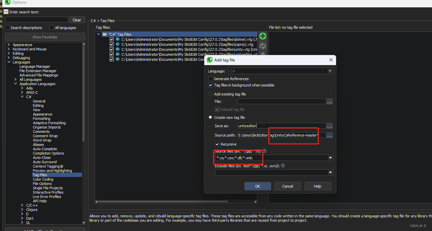Click the browse dots button next to Save as
This screenshot has width=432, height=231.
click(330, 126)
